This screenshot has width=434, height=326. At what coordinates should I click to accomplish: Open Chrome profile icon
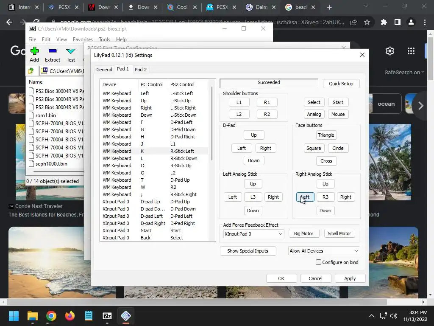tap(411, 22)
